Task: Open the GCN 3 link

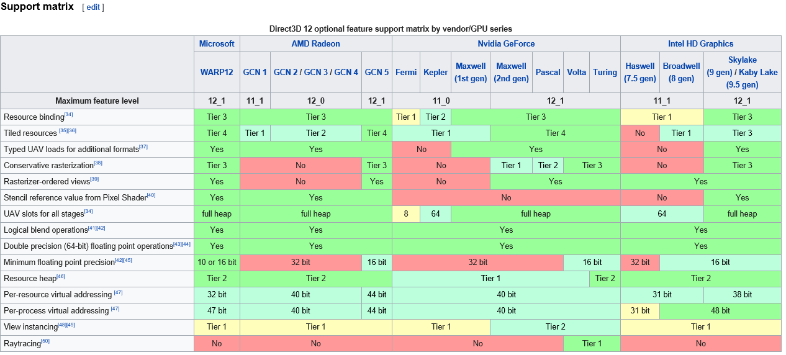Action: click(x=316, y=72)
